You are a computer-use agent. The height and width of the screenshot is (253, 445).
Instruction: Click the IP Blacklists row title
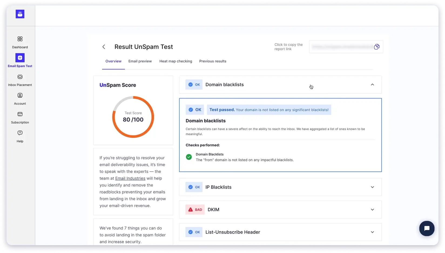pyautogui.click(x=218, y=187)
